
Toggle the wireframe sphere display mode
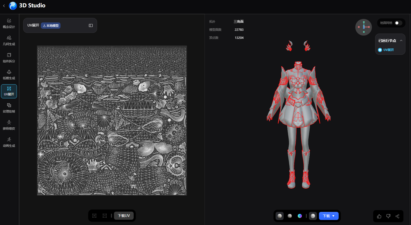(x=313, y=216)
